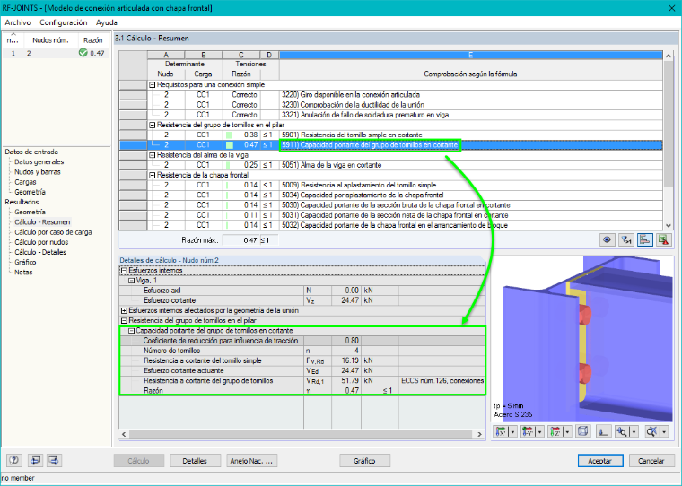This screenshot has height=486, width=682.
Task: Toggle the colored relation scales icon
Action: [644, 239]
